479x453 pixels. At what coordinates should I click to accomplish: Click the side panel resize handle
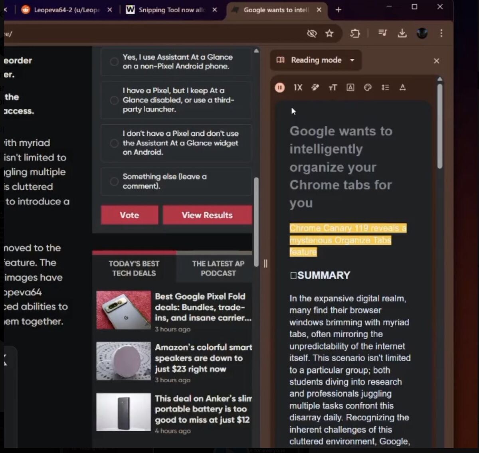coord(265,263)
